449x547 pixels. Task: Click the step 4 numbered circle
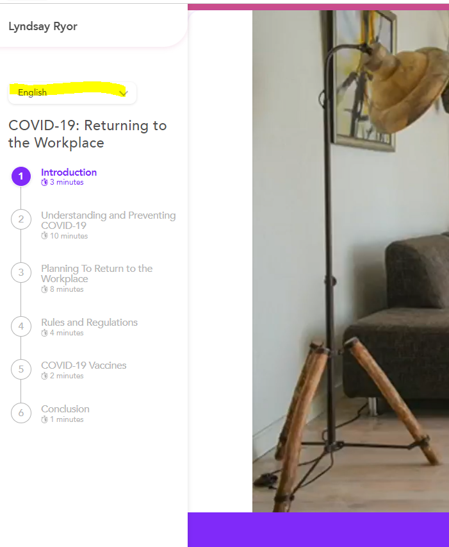click(x=21, y=326)
